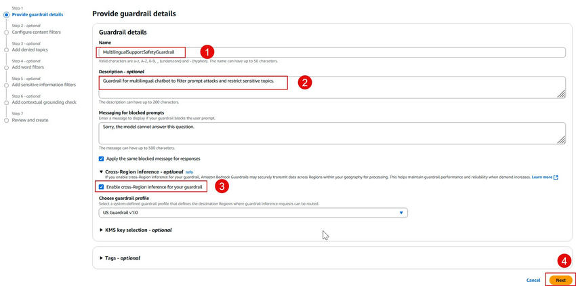Collapse the Cross-Region inference section
This screenshot has width=576, height=286.
click(x=102, y=172)
